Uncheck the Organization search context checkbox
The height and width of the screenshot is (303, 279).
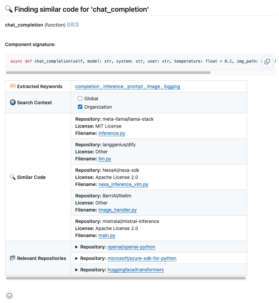pyautogui.click(x=80, y=107)
